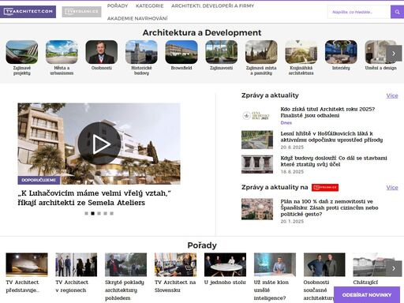Select the second carousel slide dot
Screen dimensions: 404x303
tap(93, 213)
